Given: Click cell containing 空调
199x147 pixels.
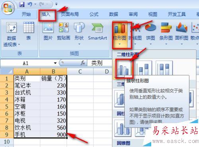Looking at the screenshot, I should click(x=27, y=106).
